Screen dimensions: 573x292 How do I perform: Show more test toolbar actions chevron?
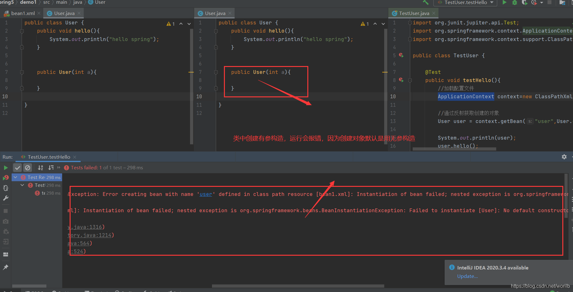(x=59, y=167)
